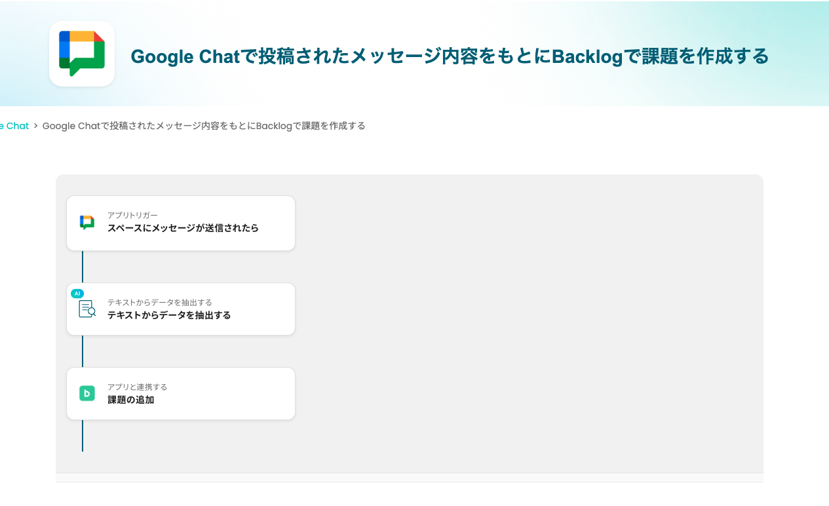The width and height of the screenshot is (829, 506).
Task: Click the small gray テキストからデータを抽出する label
Action: [160, 302]
